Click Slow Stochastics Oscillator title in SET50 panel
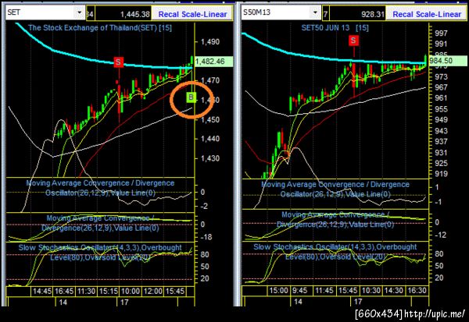Image resolution: width=469 pixels, height=322 pixels. (335, 252)
